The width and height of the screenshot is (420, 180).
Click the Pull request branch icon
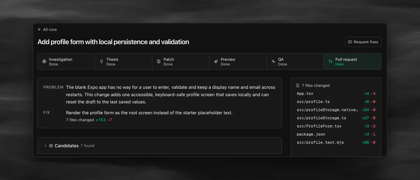[x=330, y=62]
